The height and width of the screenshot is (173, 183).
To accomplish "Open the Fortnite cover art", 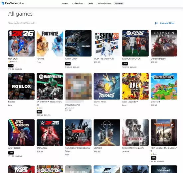I will coord(50,43).
